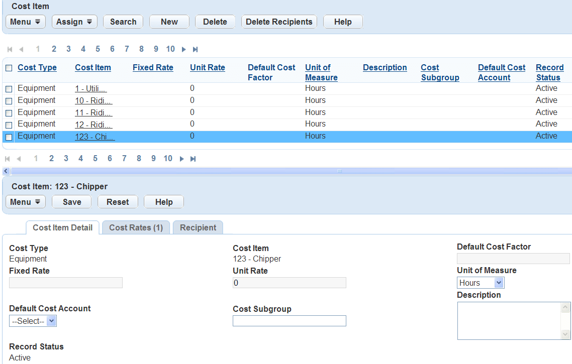Go to first page in top pager
The width and height of the screenshot is (572, 364).
10,49
